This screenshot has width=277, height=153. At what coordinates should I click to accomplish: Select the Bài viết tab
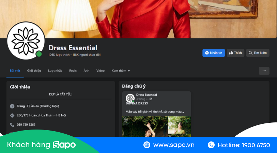(x=15, y=71)
